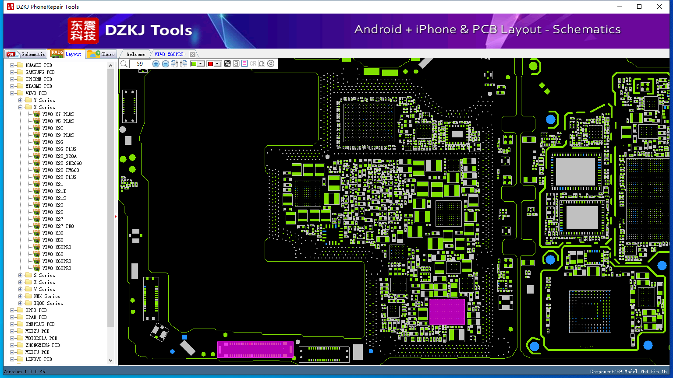The width and height of the screenshot is (673, 378).
Task: Zoom out with the blue minus icon
Action: [166, 64]
